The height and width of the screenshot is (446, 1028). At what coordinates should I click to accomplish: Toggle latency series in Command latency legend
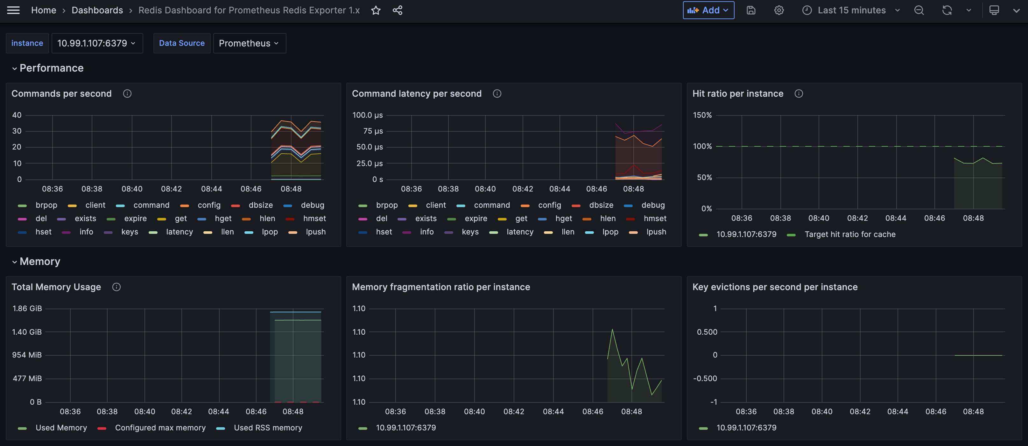point(520,232)
